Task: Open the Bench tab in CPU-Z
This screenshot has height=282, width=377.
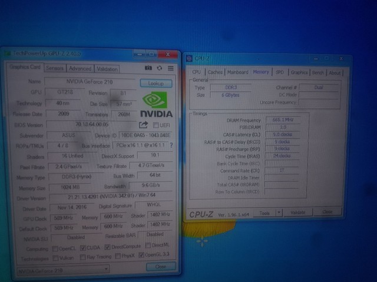Action: click(x=318, y=73)
